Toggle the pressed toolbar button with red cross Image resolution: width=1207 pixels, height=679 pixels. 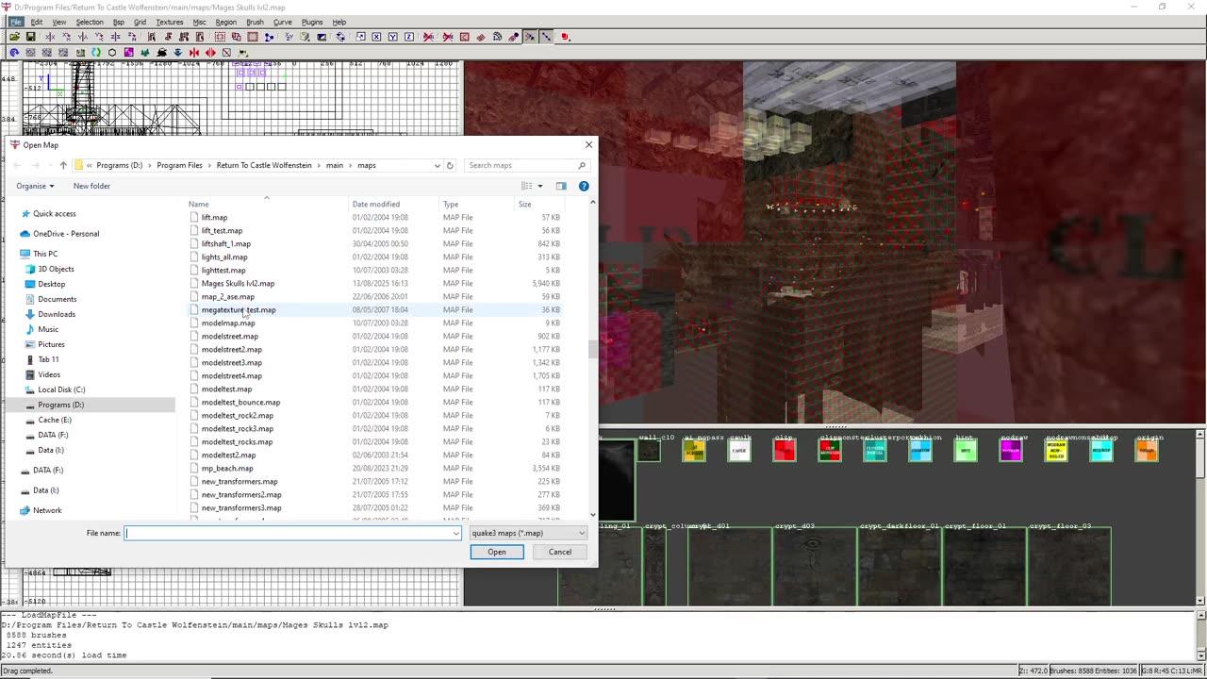(530, 37)
